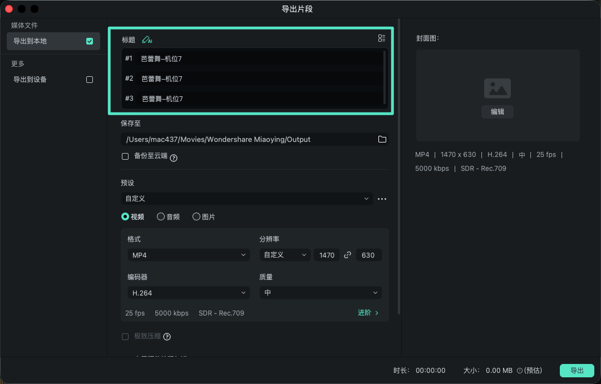Screen dimensions: 601x384
Task: Uncheck the 导出到本地 checkbox
Action: pos(90,41)
